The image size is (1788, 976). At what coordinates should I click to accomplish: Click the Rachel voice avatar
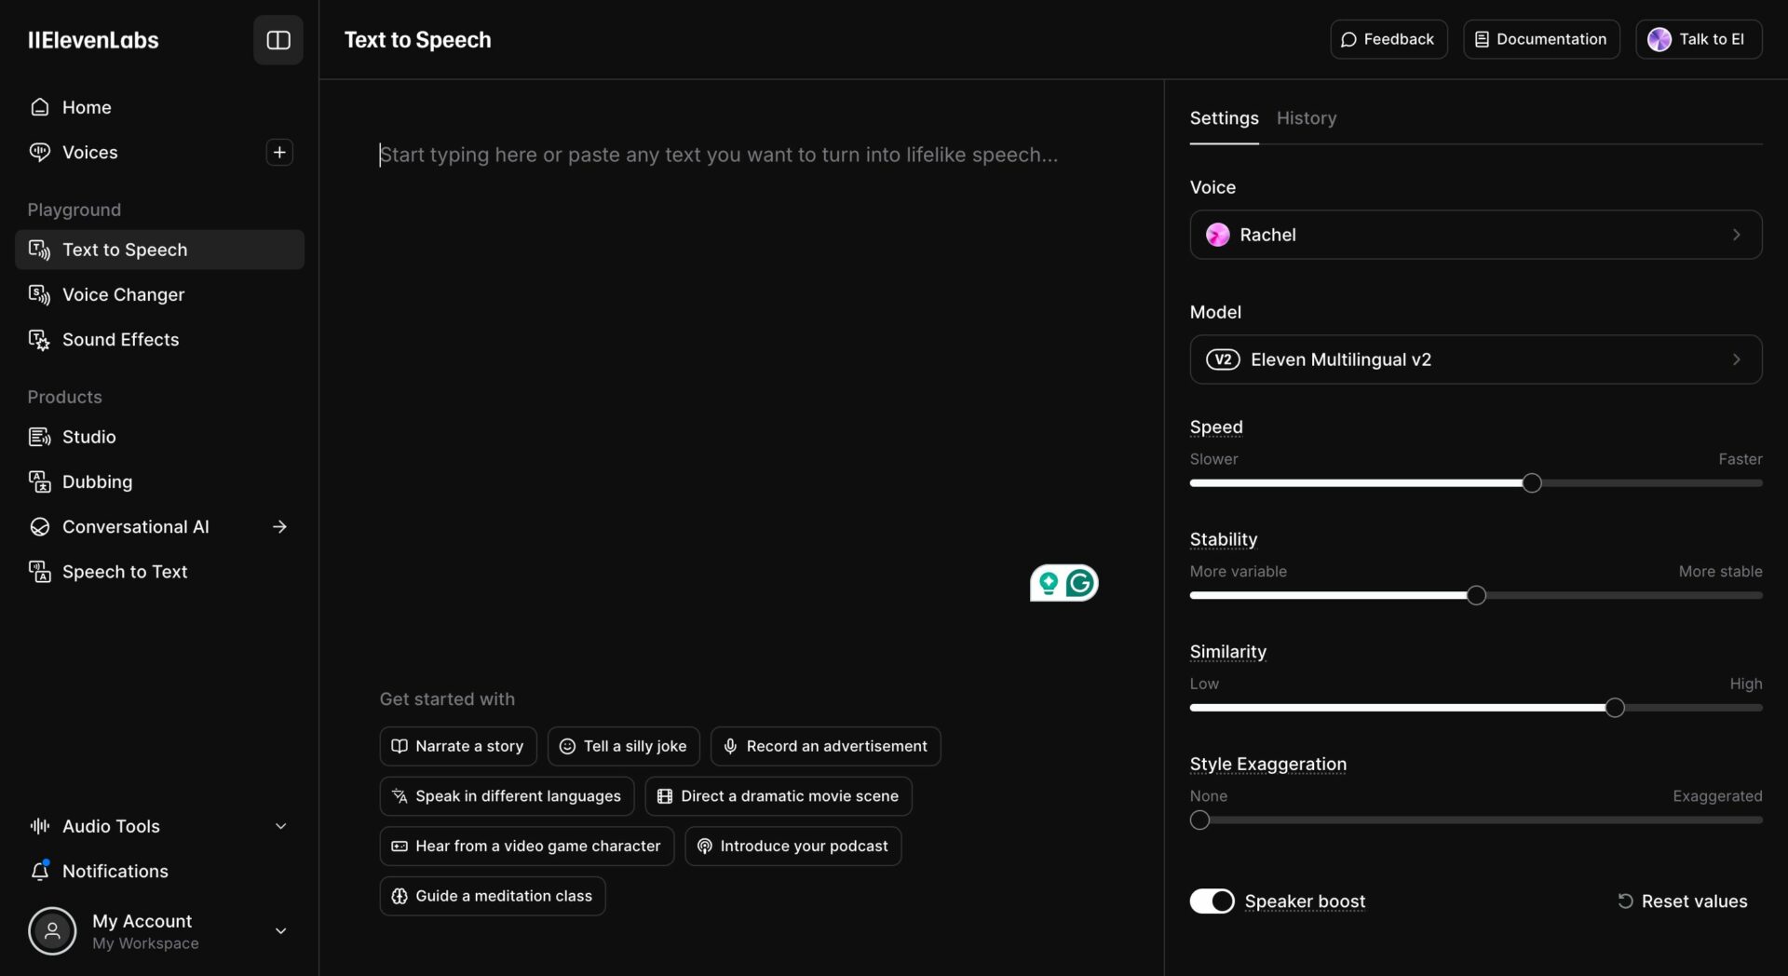[1217, 235]
